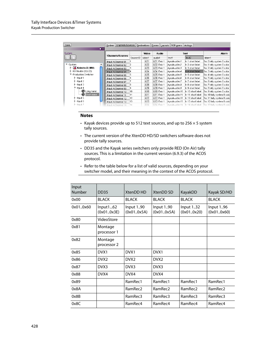Select row Input A/Channel 10
Viewport: 266px width, 344px height.
click(x=118, y=92)
